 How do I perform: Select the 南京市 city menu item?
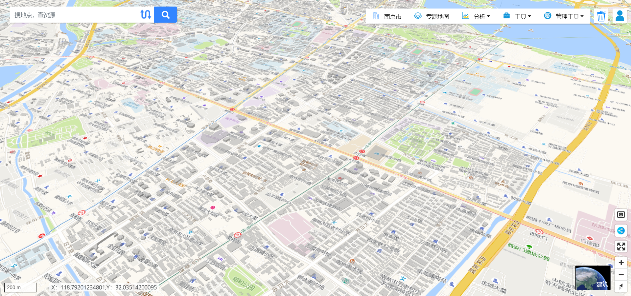point(393,16)
